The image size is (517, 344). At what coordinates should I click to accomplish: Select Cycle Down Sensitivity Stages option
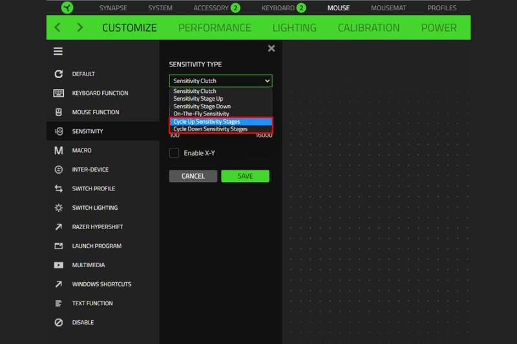[x=220, y=129]
